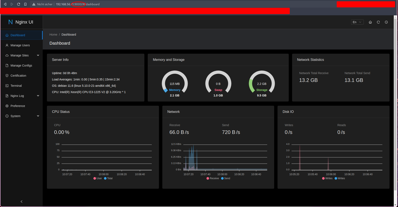398x207 pixels.
Task: Expand the System menu in the sidebar
Action: (38, 116)
